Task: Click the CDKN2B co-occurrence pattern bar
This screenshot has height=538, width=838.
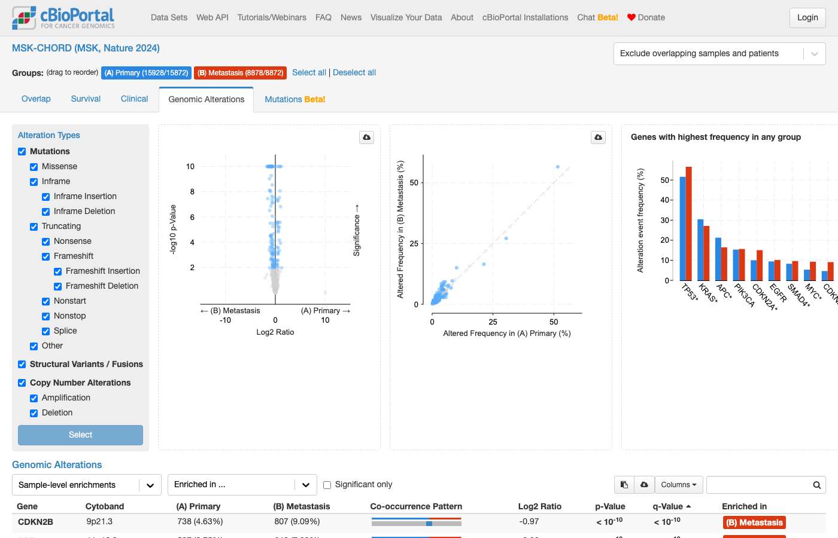Action: point(417,522)
